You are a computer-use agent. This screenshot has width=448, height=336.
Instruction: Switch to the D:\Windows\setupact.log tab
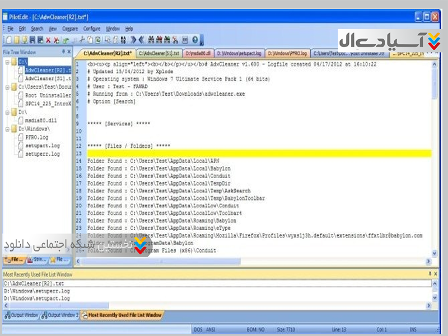240,53
